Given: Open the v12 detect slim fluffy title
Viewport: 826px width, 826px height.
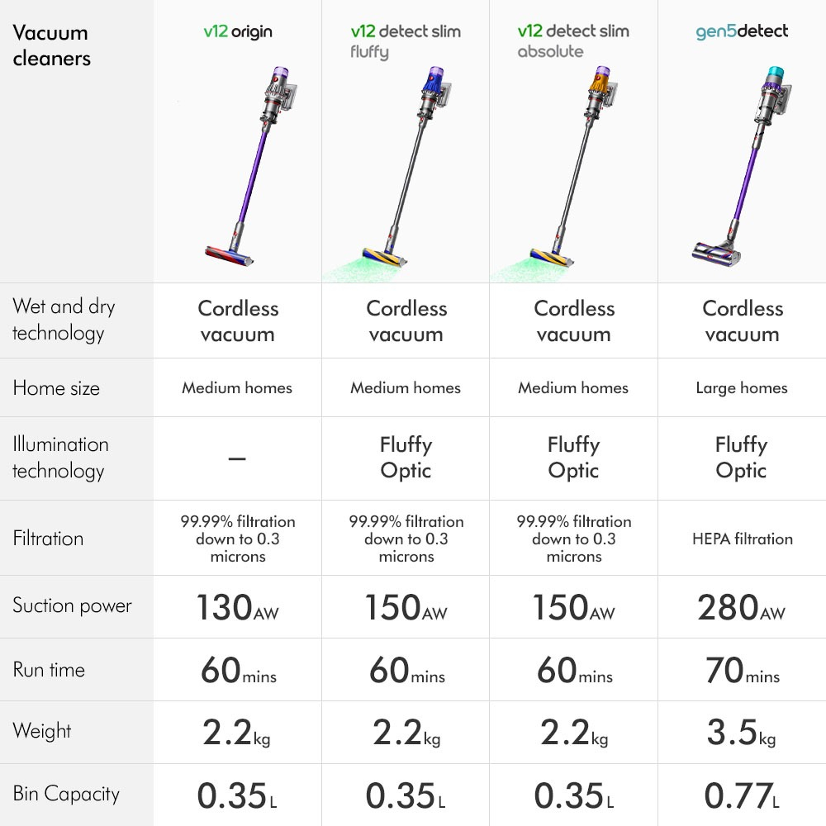Looking at the screenshot, I should pos(406,41).
